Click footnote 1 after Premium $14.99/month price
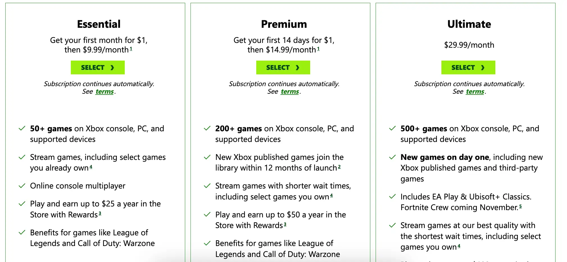Viewport: 567px width, 262px height. click(318, 49)
